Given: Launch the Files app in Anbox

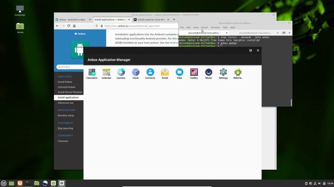Looking at the screenshot, I should click(x=180, y=74).
